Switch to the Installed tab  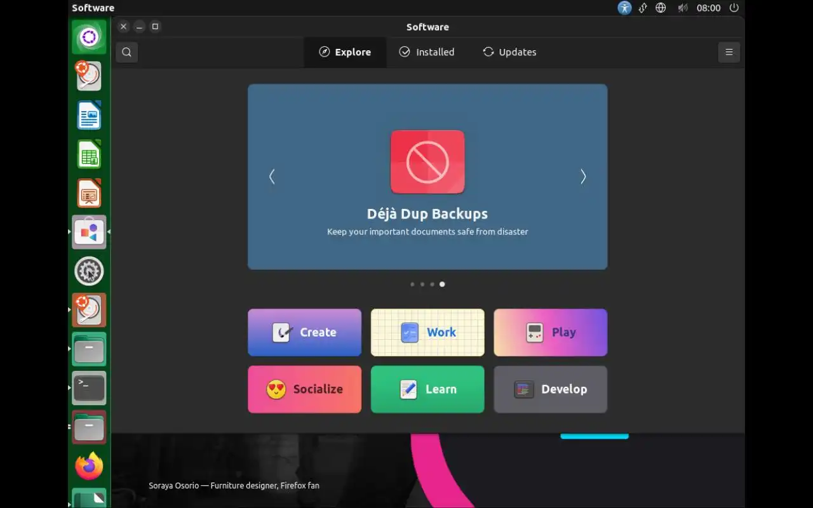pos(427,52)
